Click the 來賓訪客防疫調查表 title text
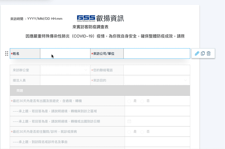The image size is (225, 149). point(90,27)
